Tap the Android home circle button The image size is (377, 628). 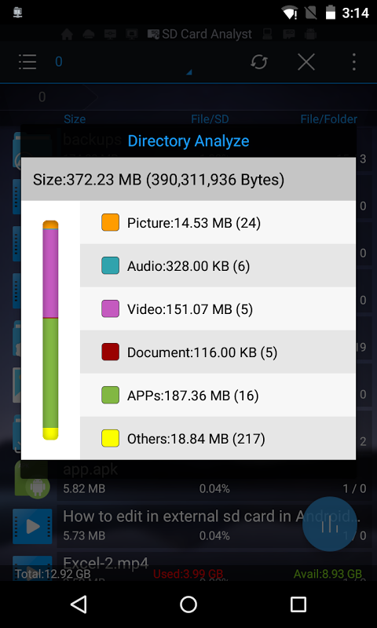[x=188, y=604]
